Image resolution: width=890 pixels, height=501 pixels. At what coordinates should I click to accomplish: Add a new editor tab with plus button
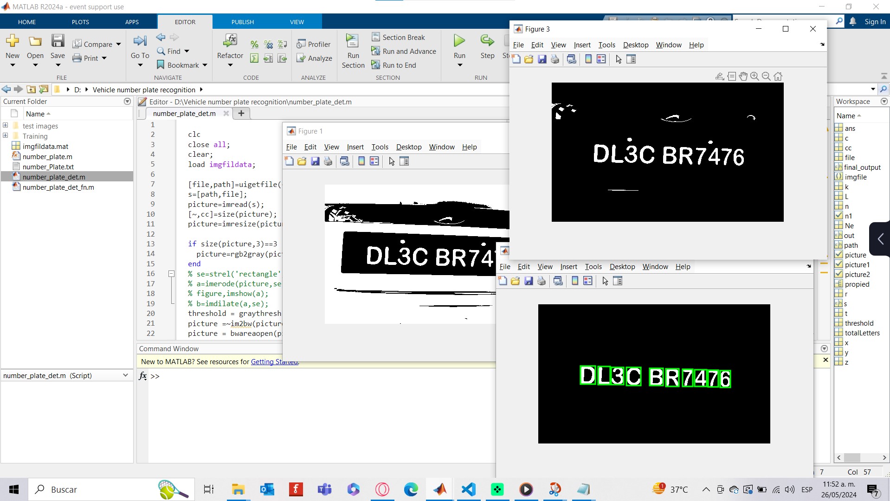(x=241, y=113)
